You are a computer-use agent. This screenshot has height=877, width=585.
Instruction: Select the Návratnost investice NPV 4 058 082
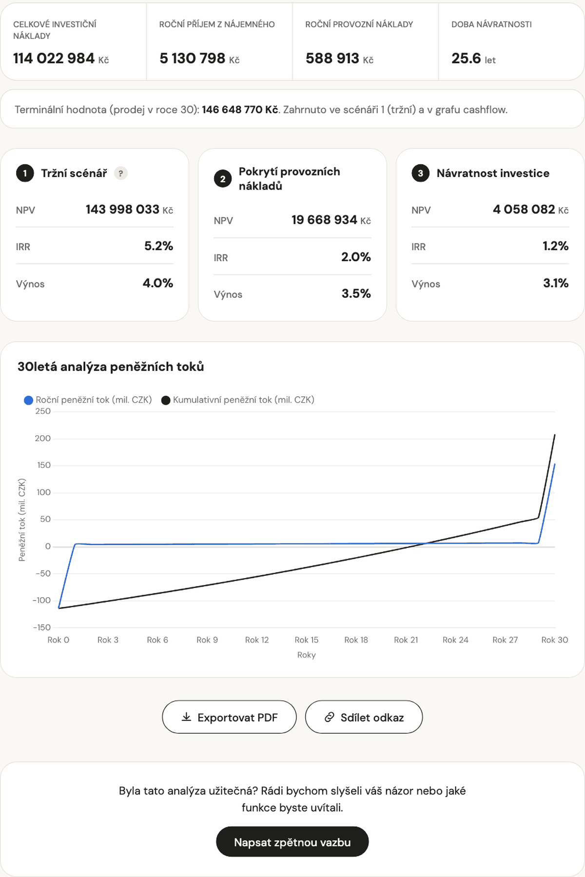(524, 210)
